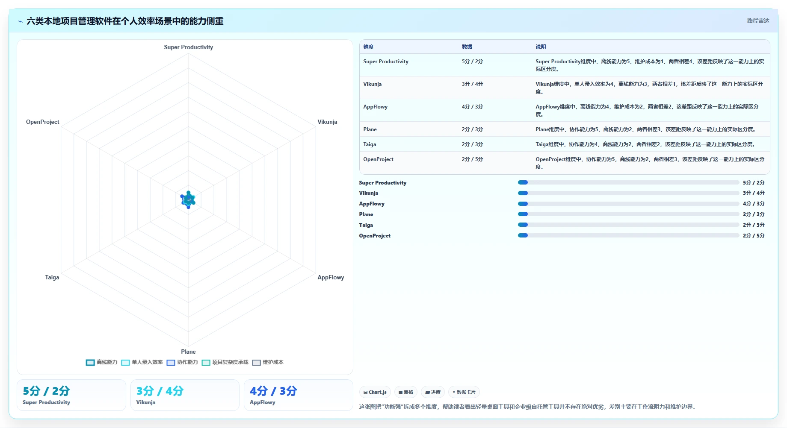Click the 5分 / 2分 table cell
The image size is (787, 428).
[472, 62]
